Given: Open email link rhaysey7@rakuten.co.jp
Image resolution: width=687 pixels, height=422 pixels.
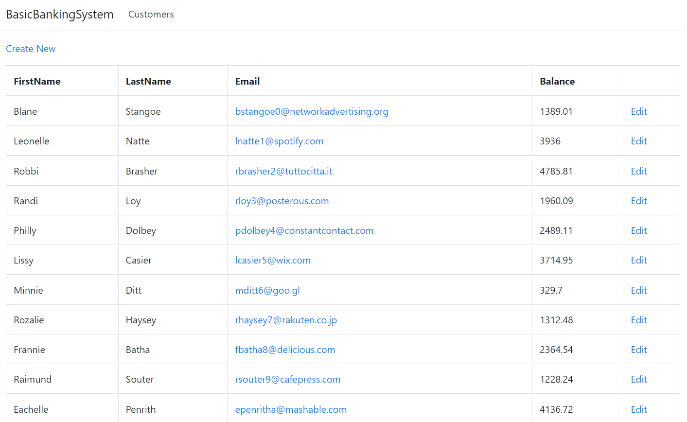Looking at the screenshot, I should (285, 319).
